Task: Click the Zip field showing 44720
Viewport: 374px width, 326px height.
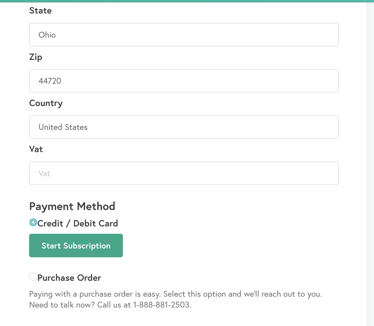Action: (x=184, y=81)
